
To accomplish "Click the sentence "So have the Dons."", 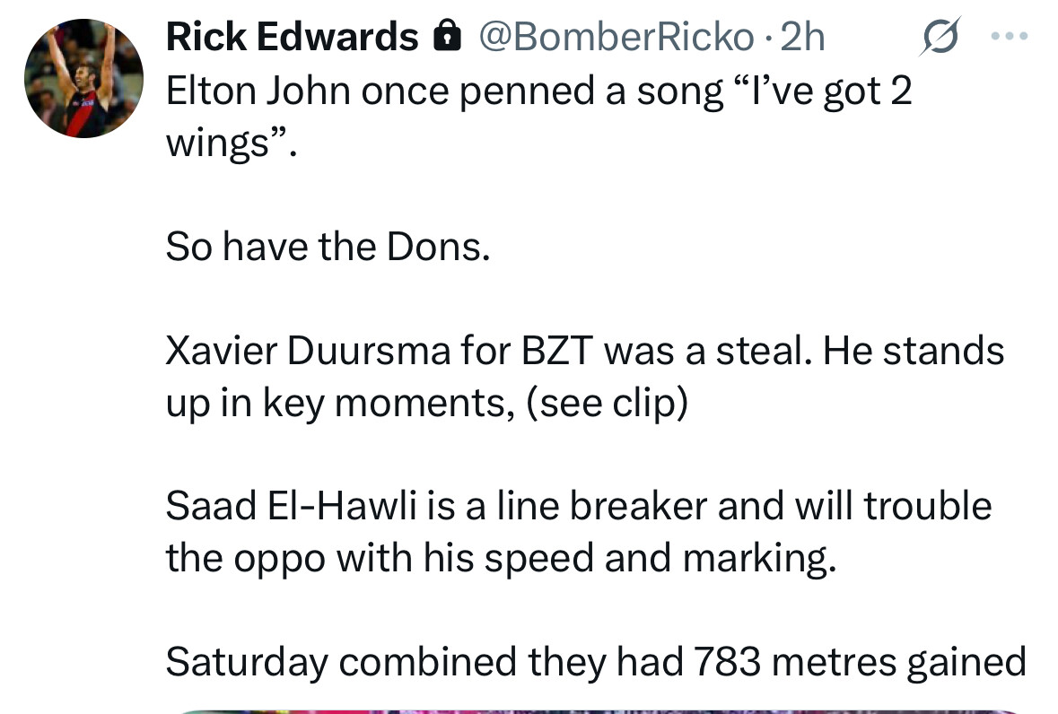I will 328,247.
